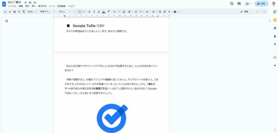Click the decrease indent icon
This screenshot has width=279, height=133.
point(160,12)
